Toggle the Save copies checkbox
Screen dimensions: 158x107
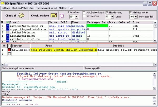pos(84,16)
